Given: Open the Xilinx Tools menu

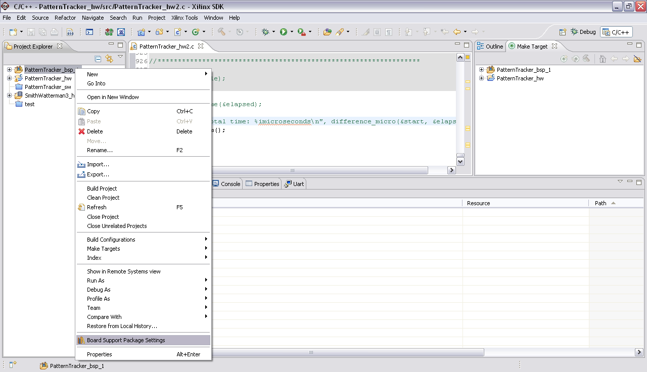Looking at the screenshot, I should pos(184,18).
